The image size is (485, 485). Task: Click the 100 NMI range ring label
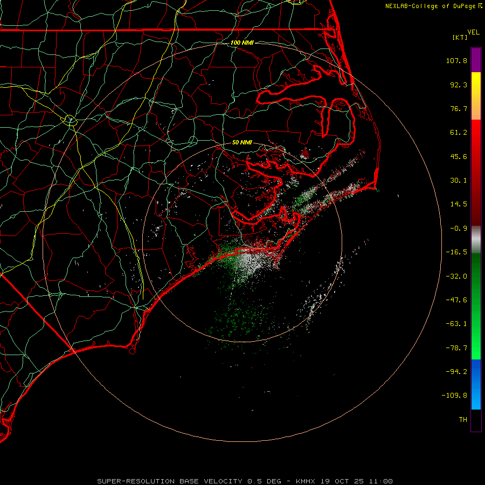coord(242,43)
